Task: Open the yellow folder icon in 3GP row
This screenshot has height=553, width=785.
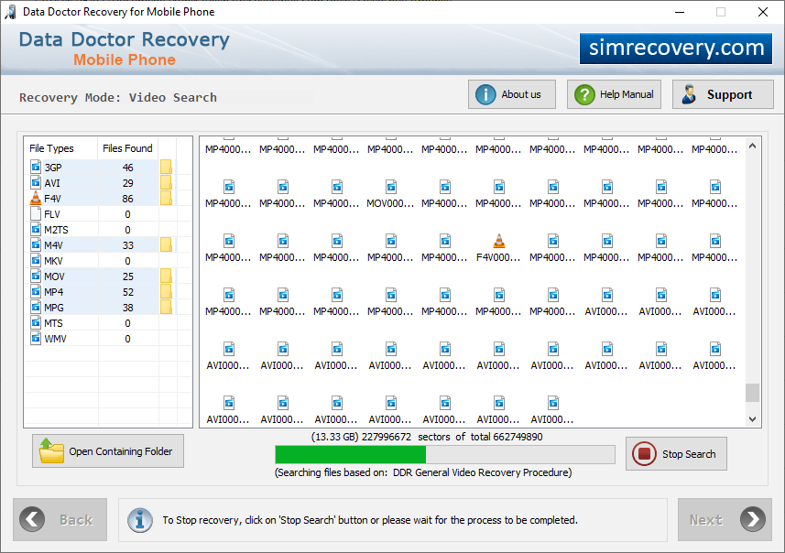Action: [x=166, y=167]
